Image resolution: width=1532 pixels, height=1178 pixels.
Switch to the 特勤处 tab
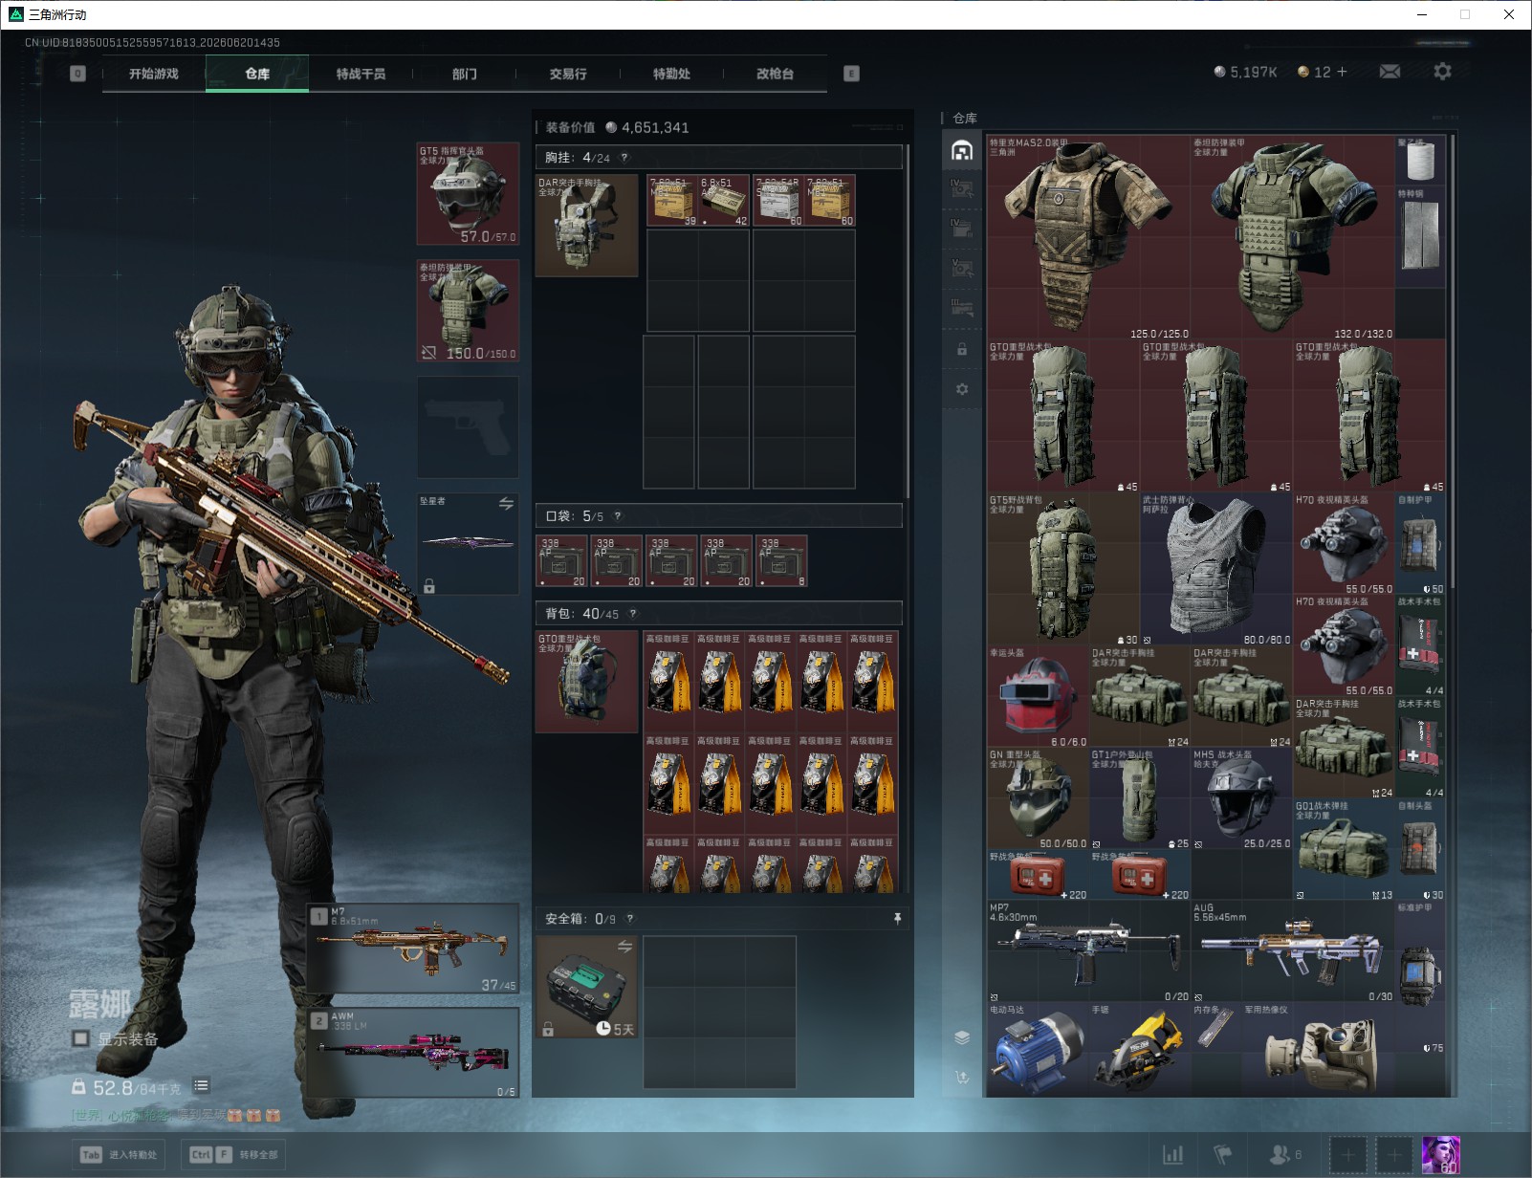pyautogui.click(x=671, y=74)
